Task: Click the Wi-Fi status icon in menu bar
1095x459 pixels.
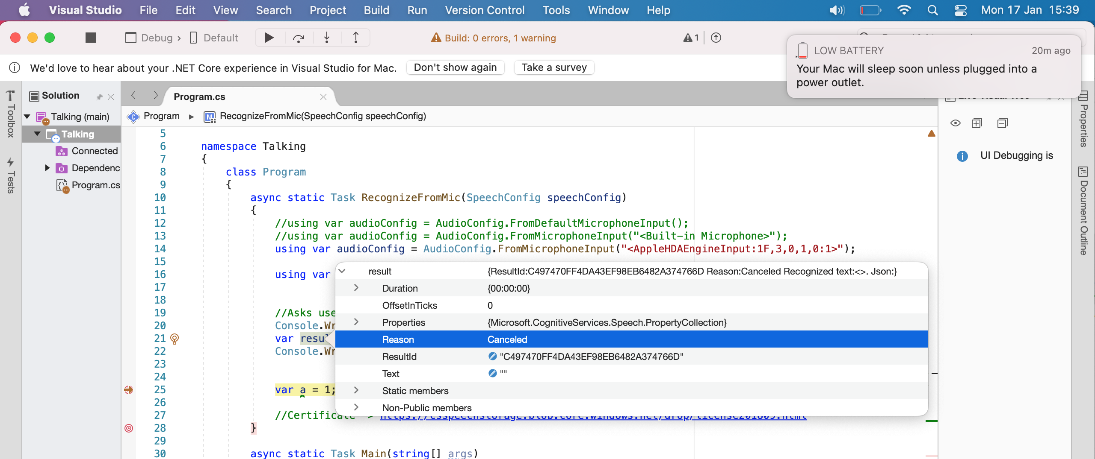Action: tap(904, 10)
